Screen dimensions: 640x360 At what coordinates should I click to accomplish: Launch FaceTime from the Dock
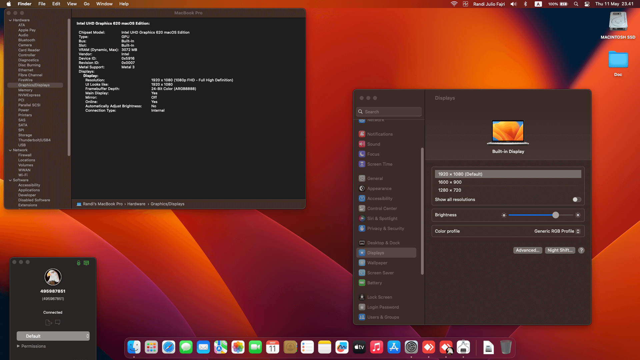[x=255, y=347]
